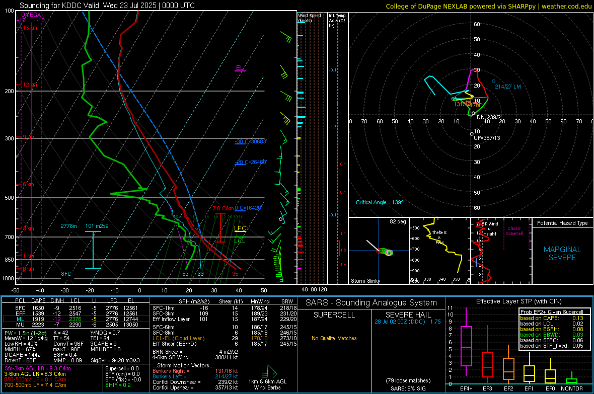Click the 82 deg Storm Slinky value

click(x=398, y=221)
